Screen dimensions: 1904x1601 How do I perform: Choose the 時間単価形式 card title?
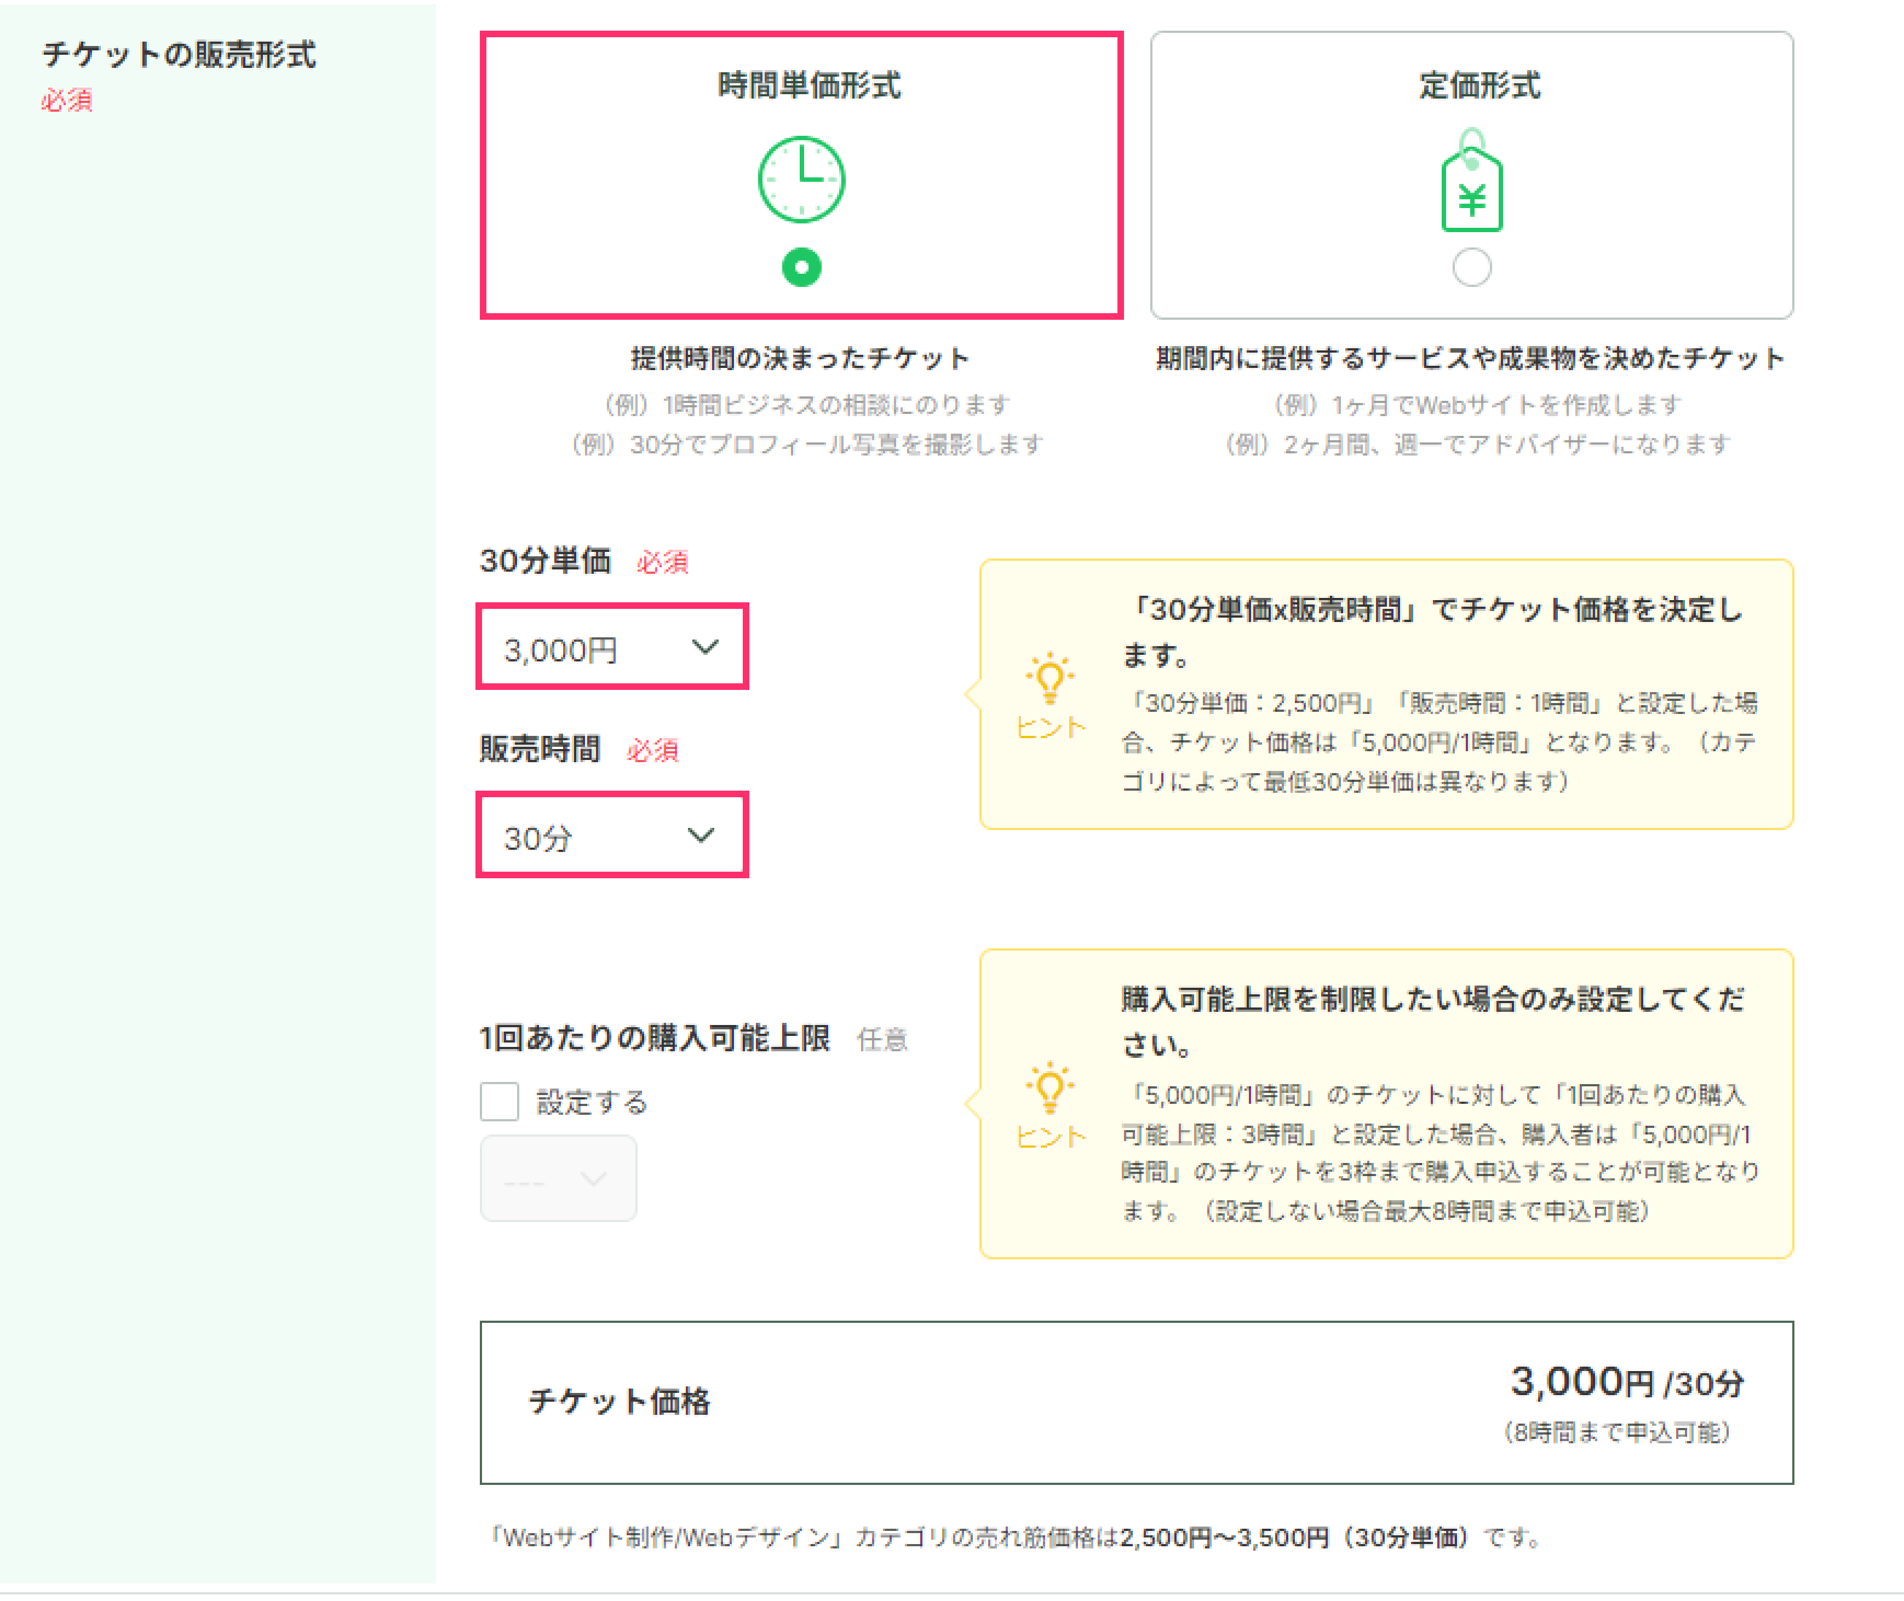[x=808, y=86]
